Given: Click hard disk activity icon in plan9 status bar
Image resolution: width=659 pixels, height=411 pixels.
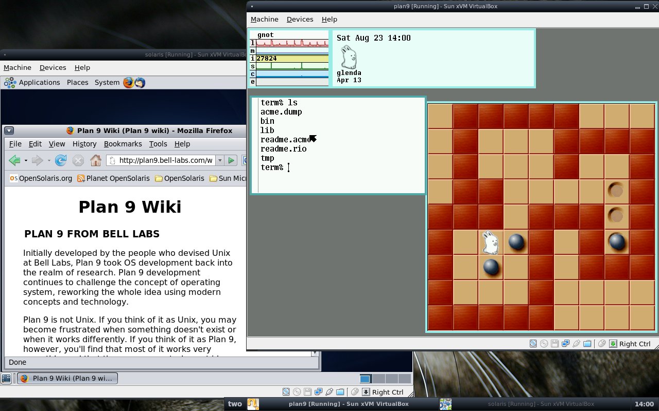Looking at the screenshot, I should [x=533, y=344].
